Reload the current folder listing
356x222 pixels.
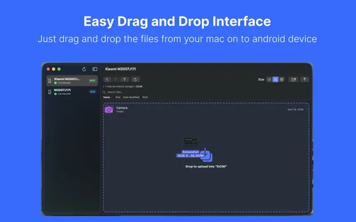point(135,79)
